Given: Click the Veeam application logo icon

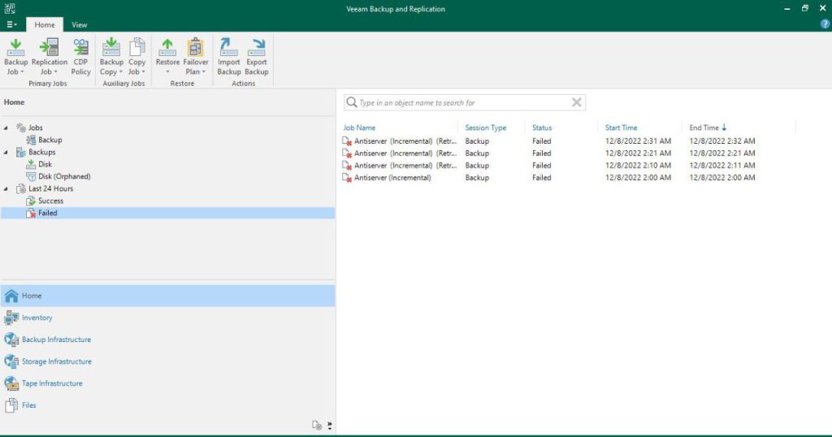Looking at the screenshot, I should click(10, 8).
